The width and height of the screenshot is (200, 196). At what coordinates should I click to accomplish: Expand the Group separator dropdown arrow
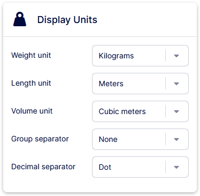[x=176, y=139]
